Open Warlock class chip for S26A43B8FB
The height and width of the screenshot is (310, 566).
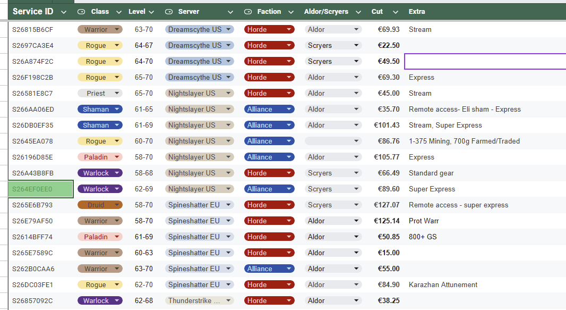click(100, 173)
